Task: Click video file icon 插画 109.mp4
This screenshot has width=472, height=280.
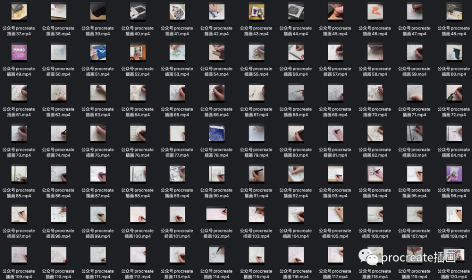Action: [x=19, y=255]
